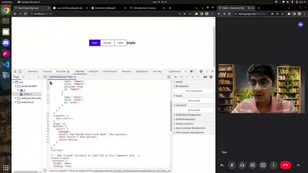Switch to the Devtool | webpack browser tab
This screenshot has height=173, width=308.
click(x=108, y=8)
